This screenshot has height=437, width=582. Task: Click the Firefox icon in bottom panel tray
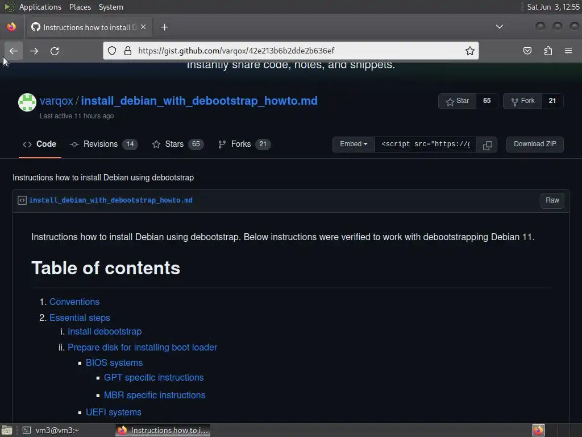538,430
